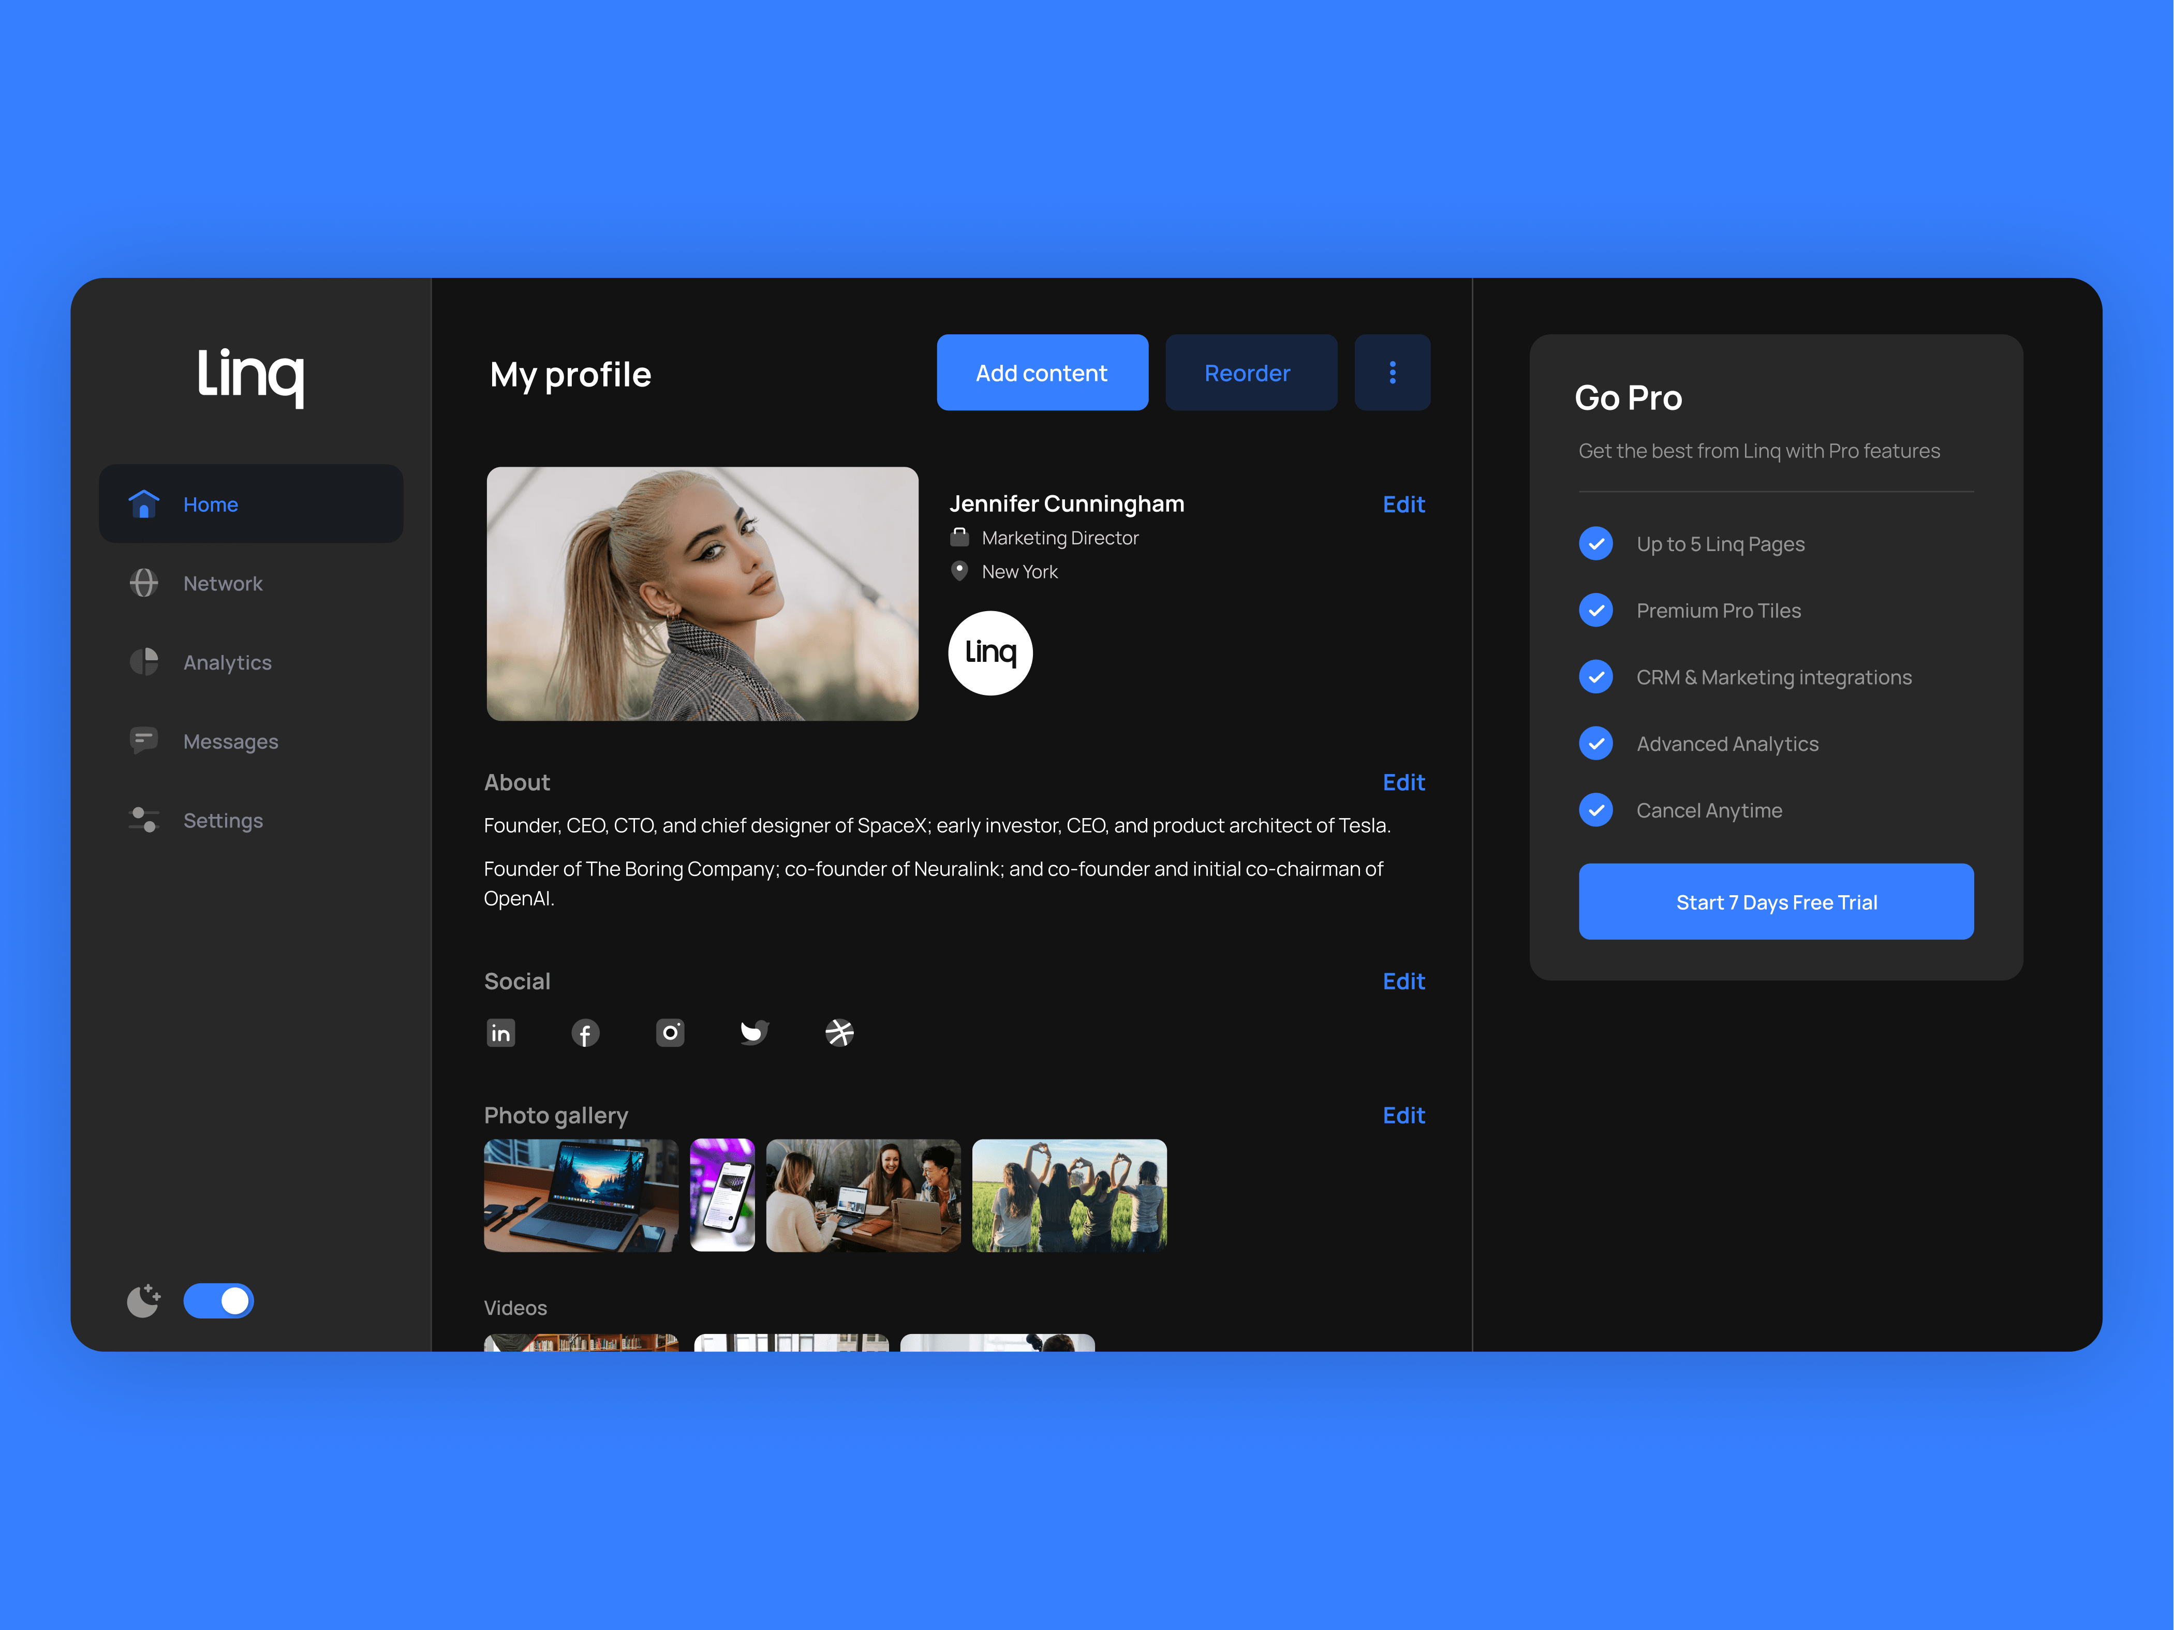The image size is (2174, 1630).
Task: Click the New York location text
Action: pyautogui.click(x=1019, y=571)
